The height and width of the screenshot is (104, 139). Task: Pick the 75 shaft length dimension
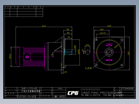[x=68, y=37]
